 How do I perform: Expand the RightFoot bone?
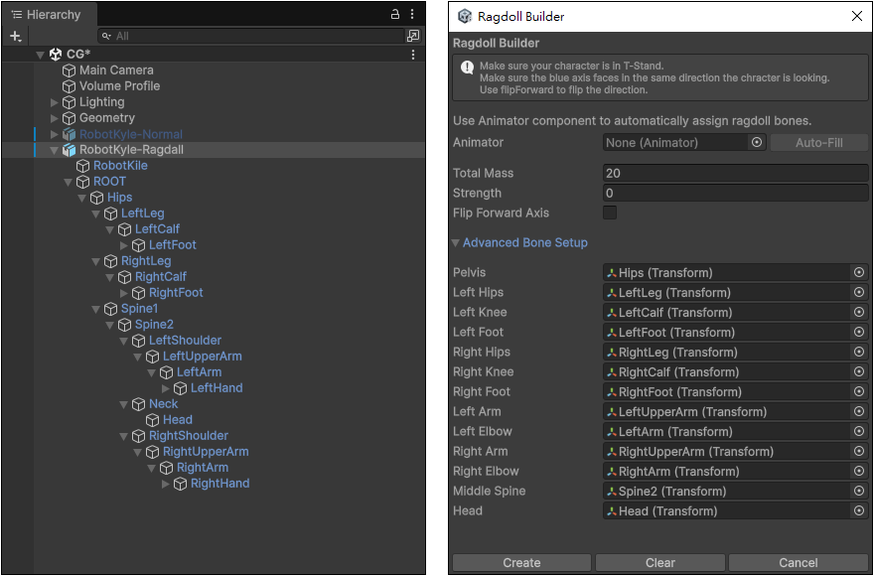[x=124, y=293]
